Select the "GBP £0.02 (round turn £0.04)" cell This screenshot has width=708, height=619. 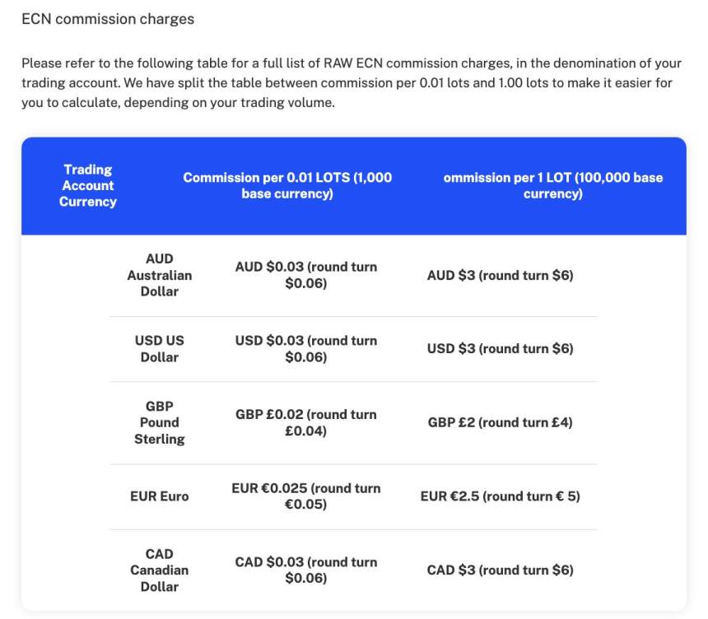point(306,422)
